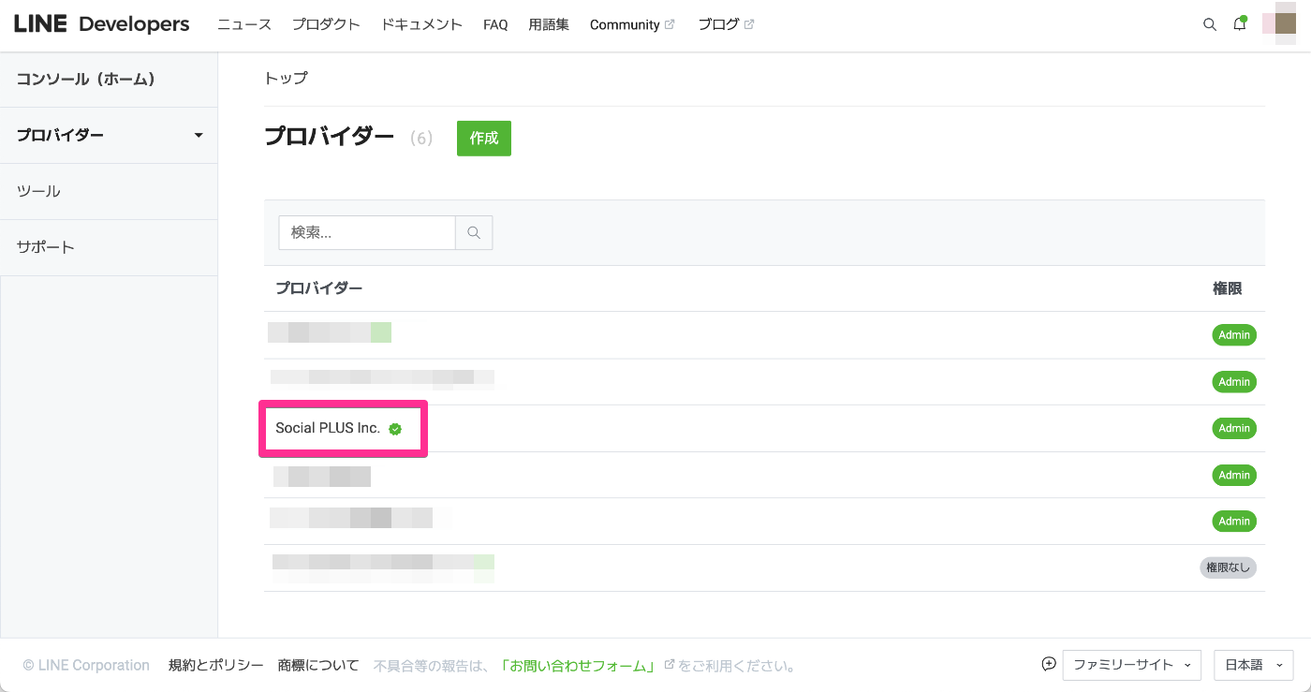
Task: Open ツール in the sidebar
Action: pyautogui.click(x=109, y=192)
